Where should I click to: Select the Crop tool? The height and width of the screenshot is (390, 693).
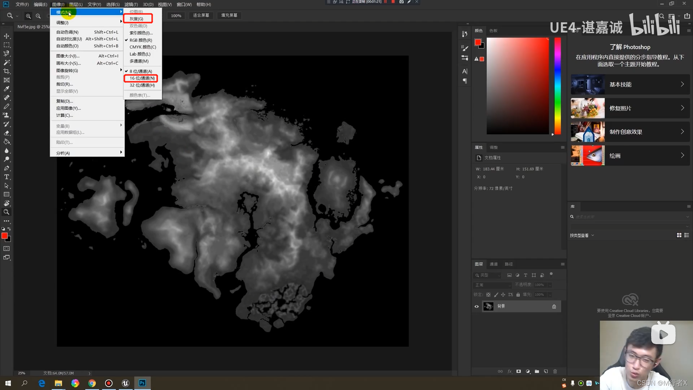(6, 71)
